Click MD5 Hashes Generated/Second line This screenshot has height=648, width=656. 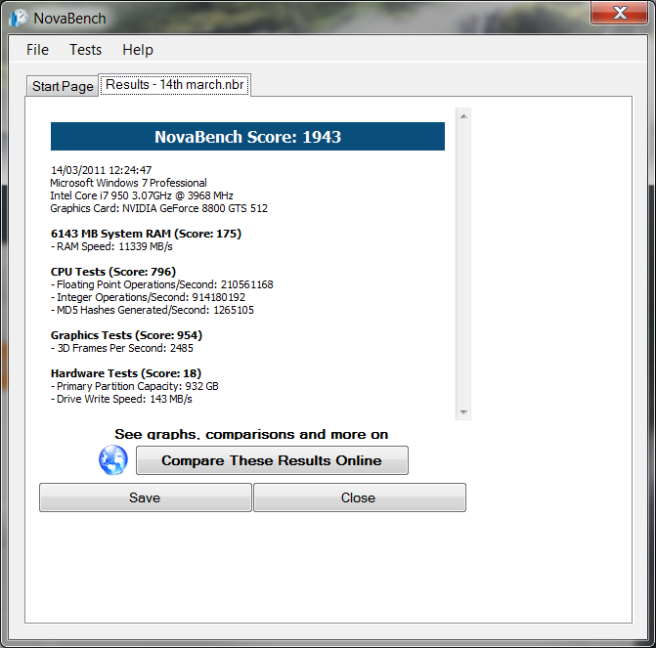[153, 310]
